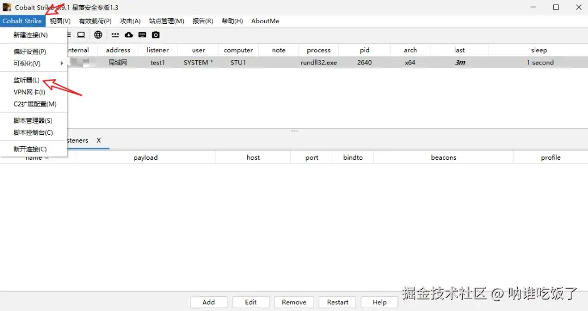Sort sessions by process column header
The image size is (588, 311).
click(x=319, y=50)
